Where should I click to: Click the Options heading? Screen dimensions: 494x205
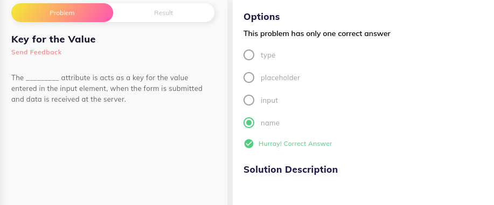(261, 17)
